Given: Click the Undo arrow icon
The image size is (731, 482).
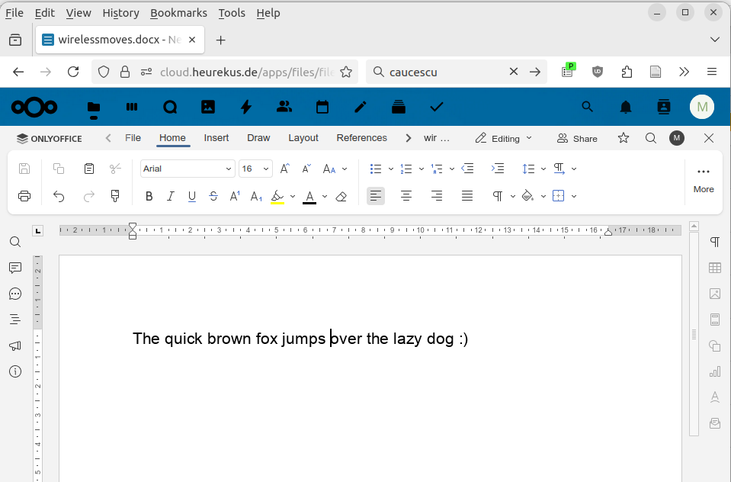Looking at the screenshot, I should 59,196.
